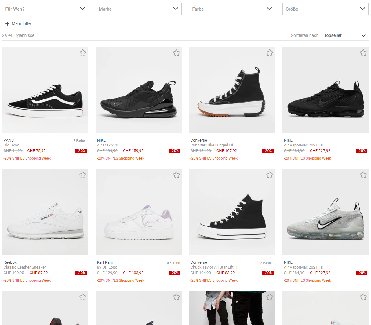The width and height of the screenshot is (371, 325).
Task: Favorite the Reebok Classic Leather Sneaker
Action: [x=83, y=175]
